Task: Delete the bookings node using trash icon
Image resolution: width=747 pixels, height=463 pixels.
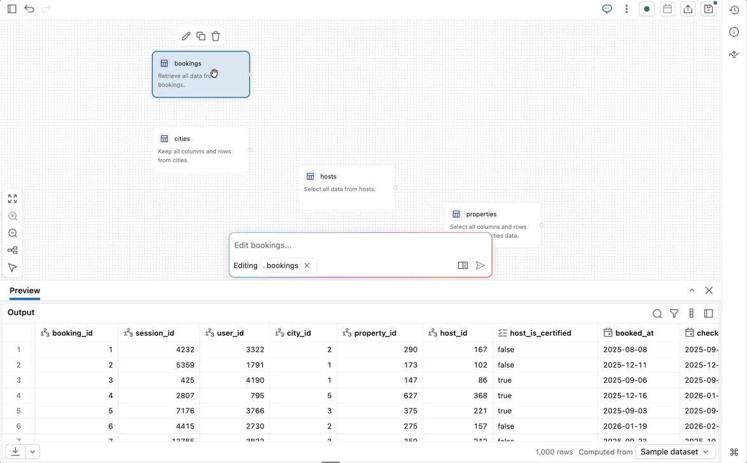Action: (x=216, y=36)
